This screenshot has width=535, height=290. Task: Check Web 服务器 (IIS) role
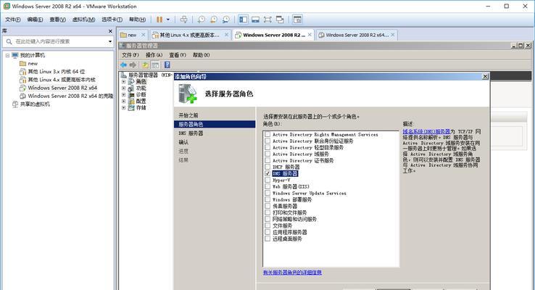coord(267,186)
